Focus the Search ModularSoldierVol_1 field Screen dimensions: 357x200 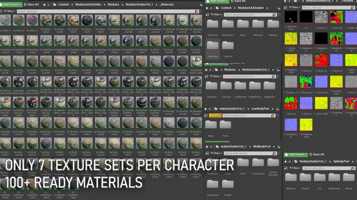pyautogui.click(x=247, y=77)
